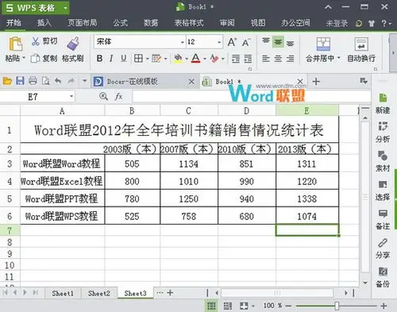397x312 pixels.
Task: Save the workbook with floppy icon
Action: tap(20, 81)
